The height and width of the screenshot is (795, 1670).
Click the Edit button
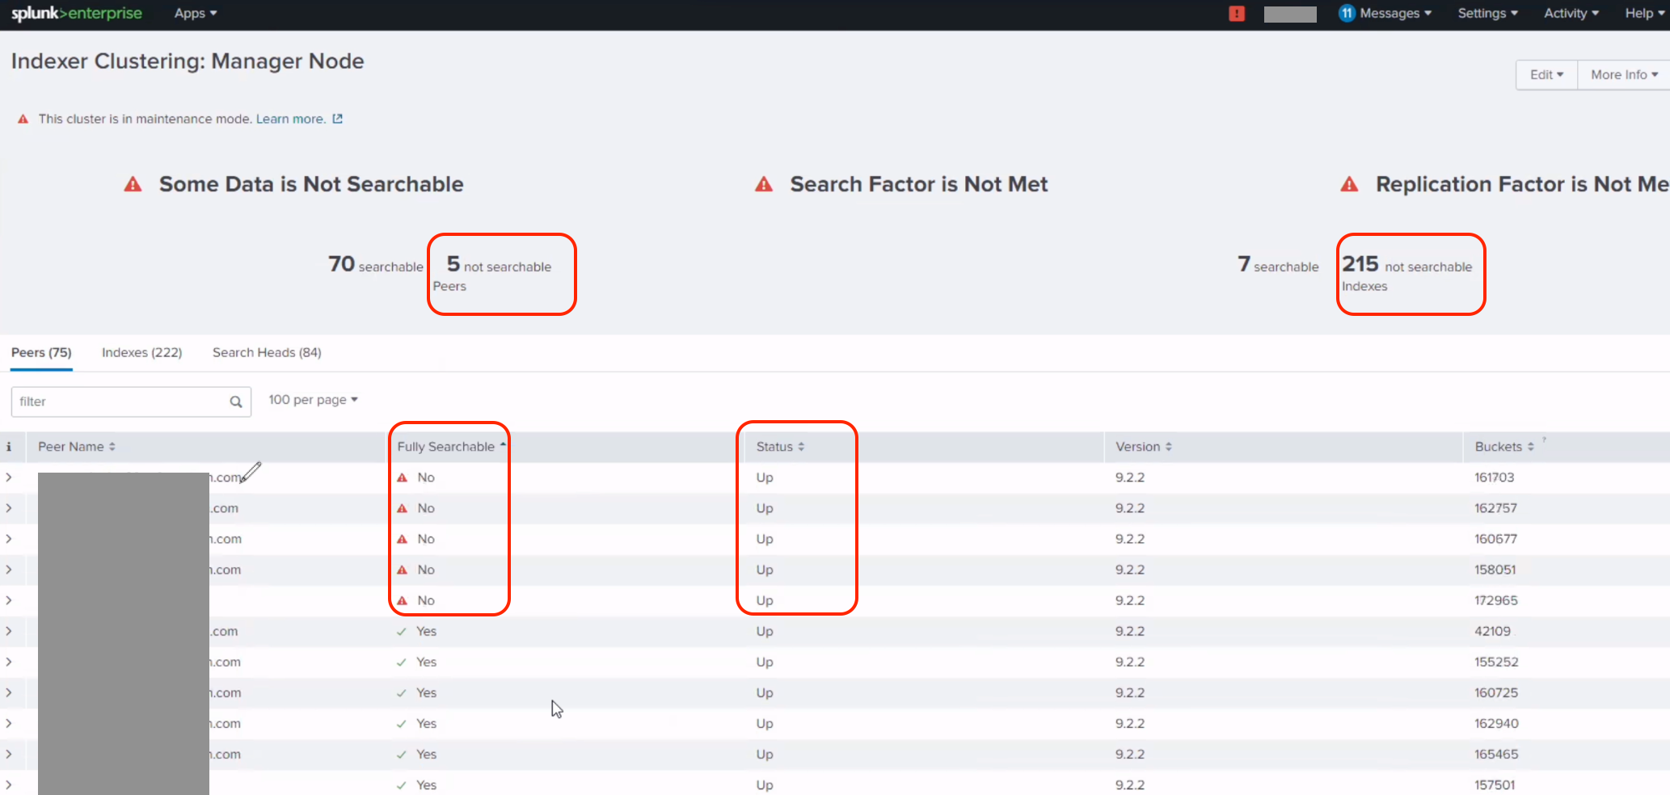click(1545, 74)
